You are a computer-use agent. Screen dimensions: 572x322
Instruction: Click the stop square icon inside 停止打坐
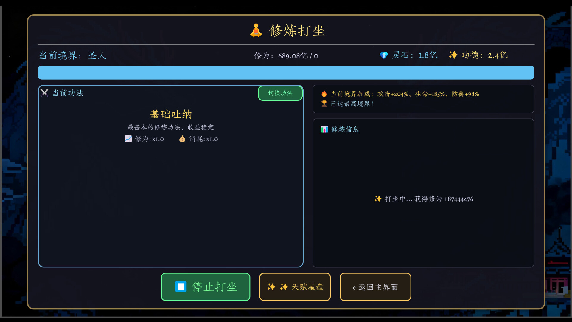coord(180,286)
